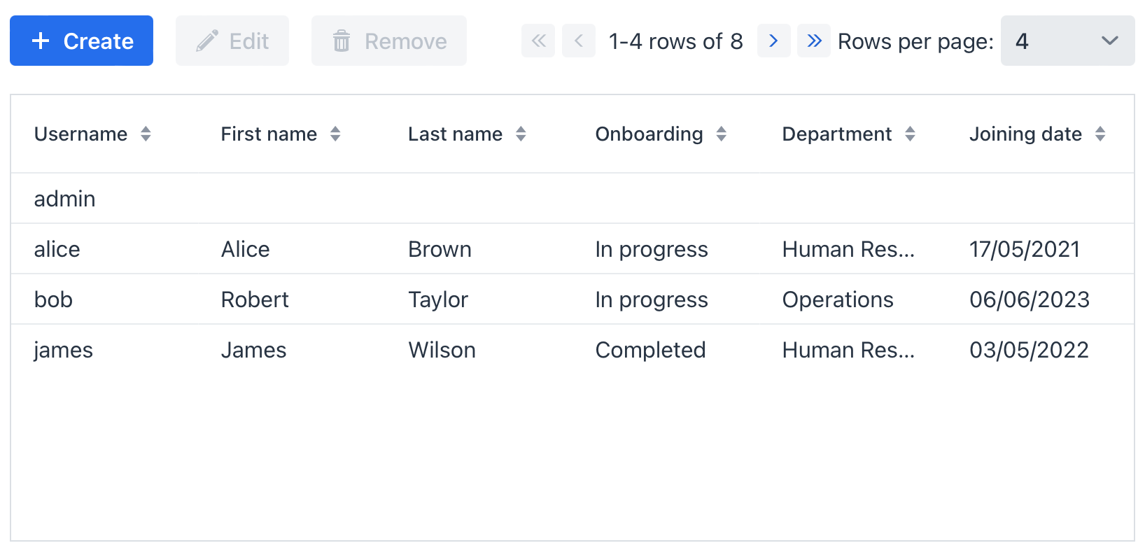Image resolution: width=1145 pixels, height=550 pixels.
Task: Click the trash Remove icon
Action: pos(342,41)
